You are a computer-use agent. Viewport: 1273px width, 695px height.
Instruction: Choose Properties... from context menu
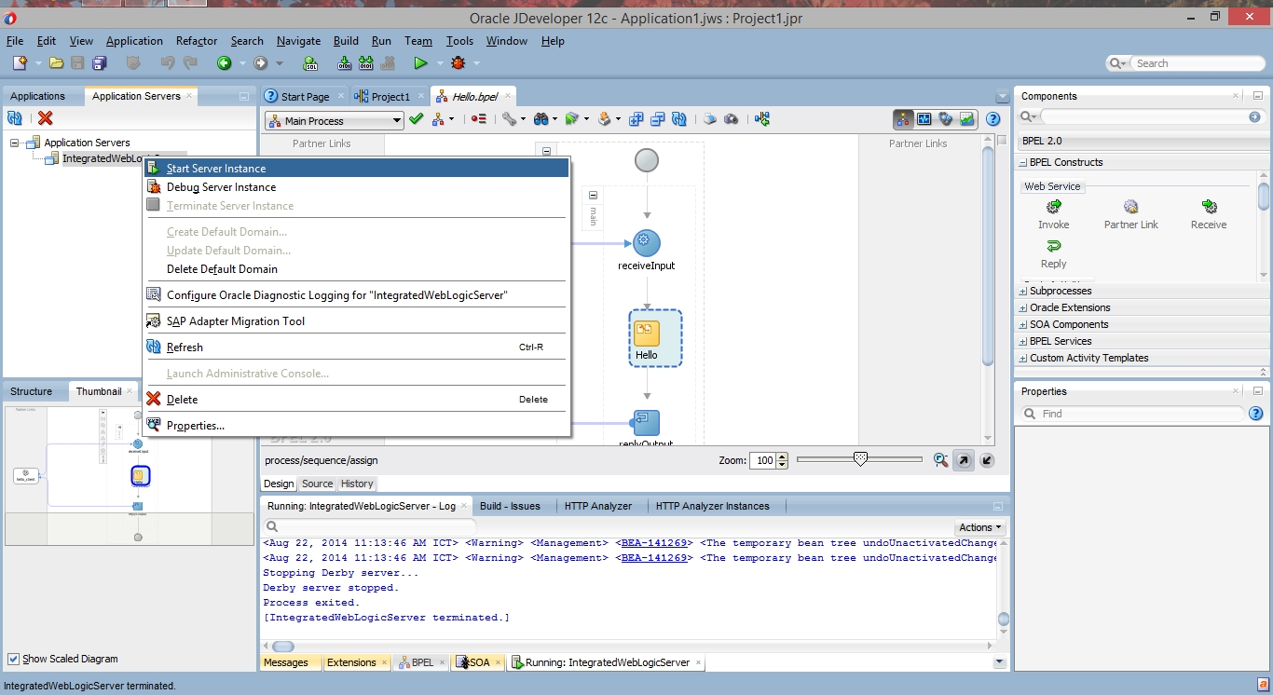(x=356, y=426)
